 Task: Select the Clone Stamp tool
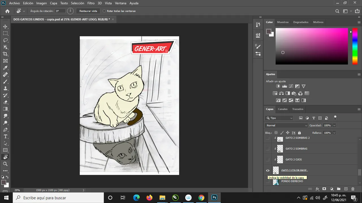point(5,88)
